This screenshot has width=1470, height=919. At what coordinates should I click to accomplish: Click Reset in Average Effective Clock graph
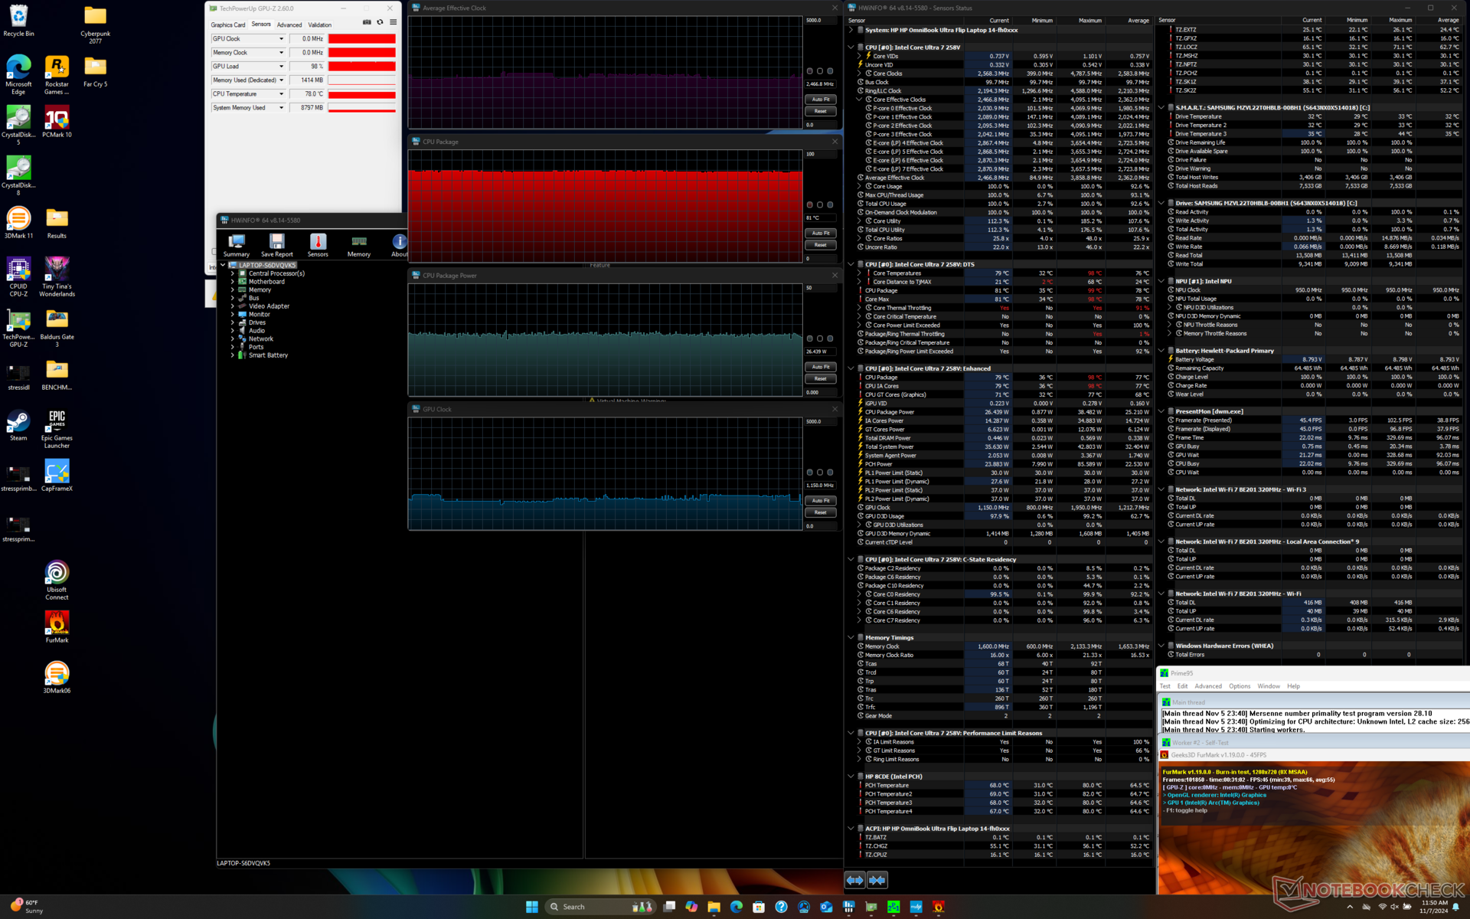coord(821,111)
